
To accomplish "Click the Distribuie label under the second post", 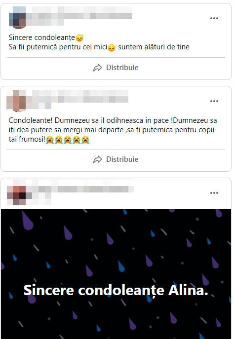I will [122, 159].
